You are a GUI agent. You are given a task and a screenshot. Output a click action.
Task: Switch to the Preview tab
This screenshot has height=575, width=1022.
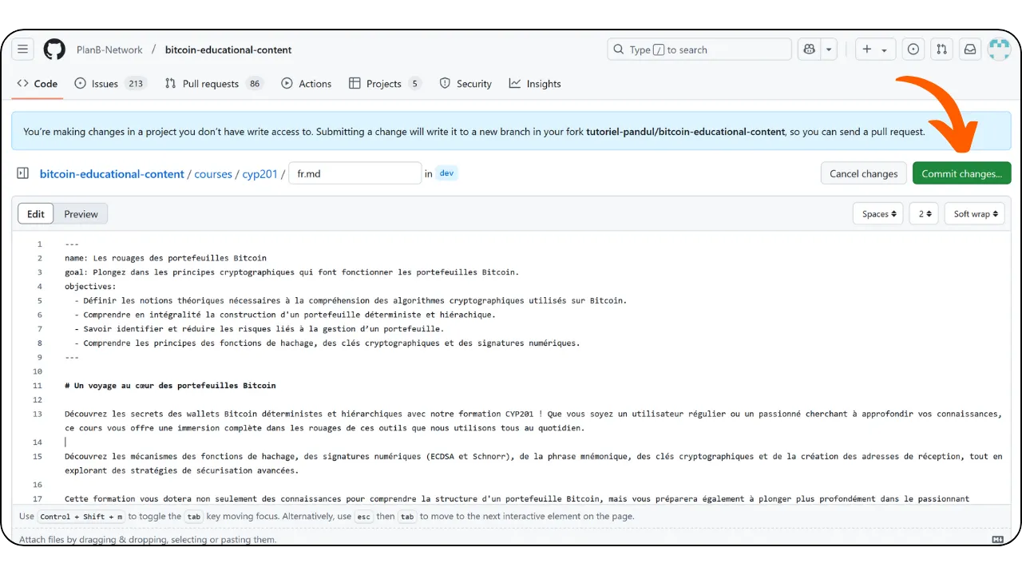[x=81, y=214]
